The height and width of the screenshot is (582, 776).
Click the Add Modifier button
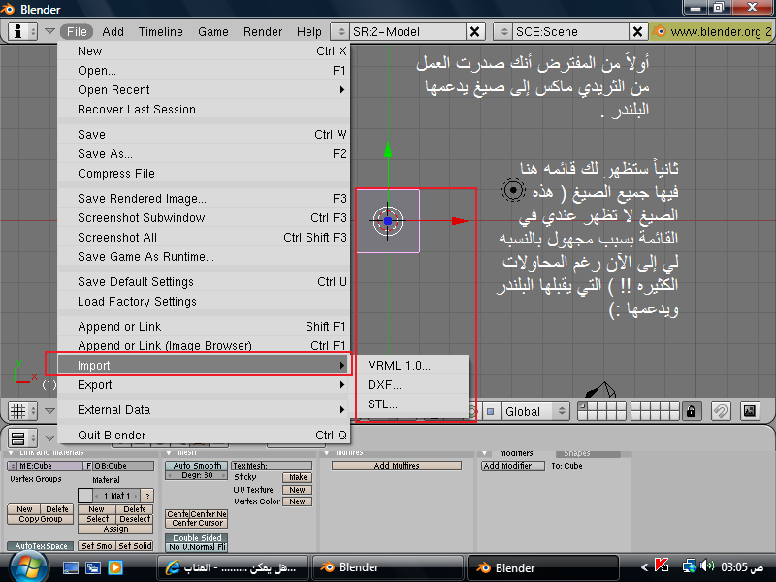pyautogui.click(x=513, y=466)
